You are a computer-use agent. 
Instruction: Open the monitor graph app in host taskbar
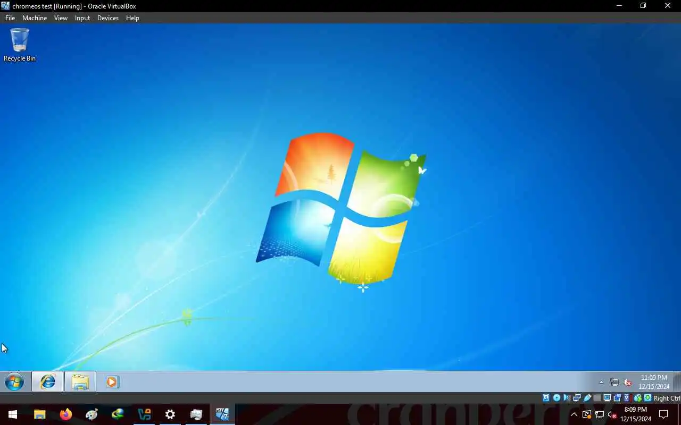pos(196,414)
